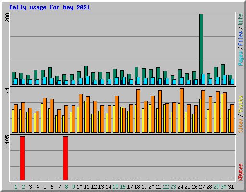The height and width of the screenshot is (192, 246).
Task: Click the 'Hits' legend label
Action: (241, 20)
